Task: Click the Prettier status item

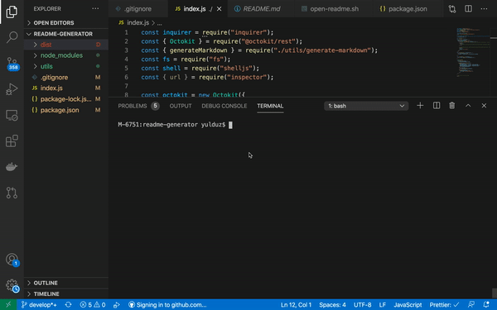Action: pos(444,304)
